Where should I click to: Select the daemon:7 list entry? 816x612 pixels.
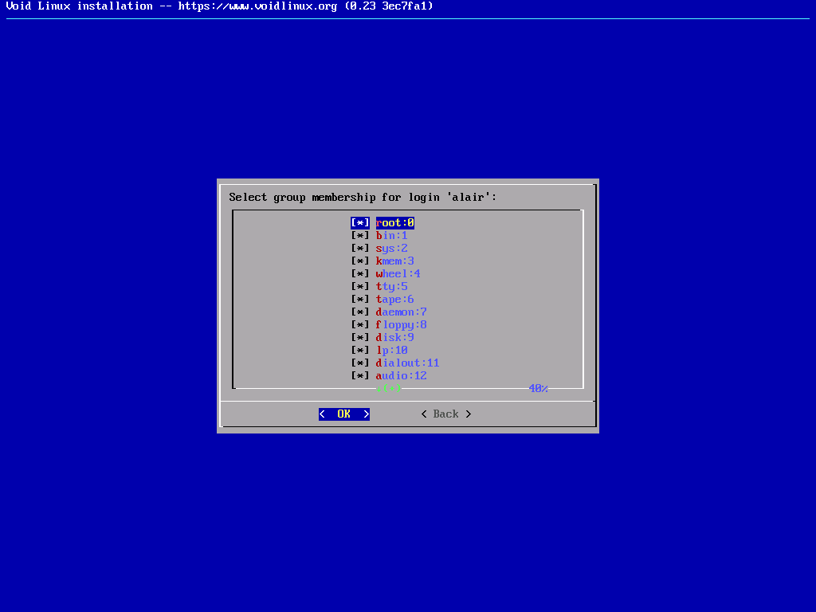tap(401, 312)
